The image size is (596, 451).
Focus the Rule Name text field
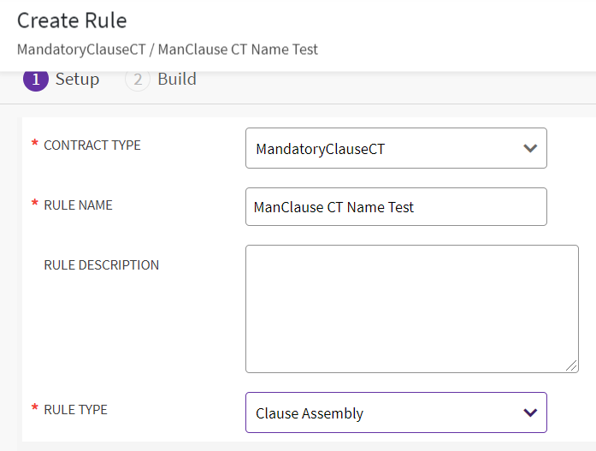[395, 207]
